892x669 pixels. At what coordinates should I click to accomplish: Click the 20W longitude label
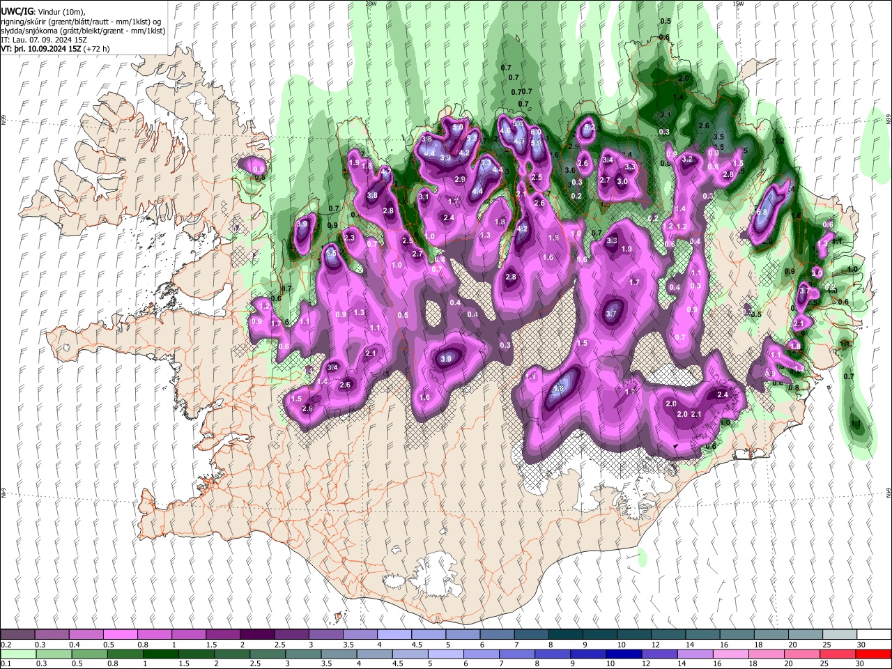click(x=371, y=3)
